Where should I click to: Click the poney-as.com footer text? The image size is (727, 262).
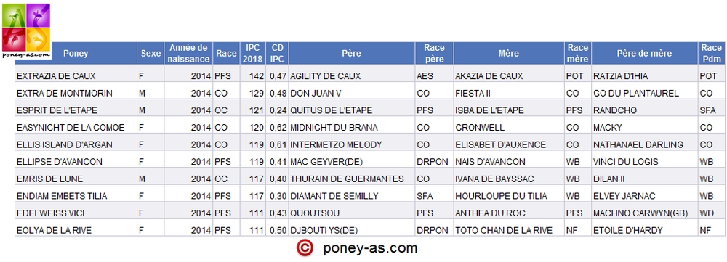pos(370,248)
